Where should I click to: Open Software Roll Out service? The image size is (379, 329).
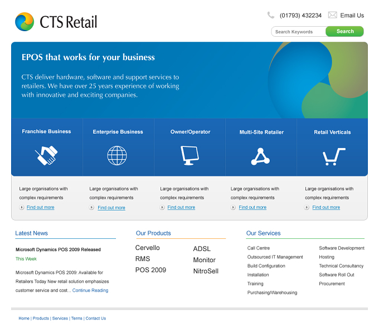(337, 275)
